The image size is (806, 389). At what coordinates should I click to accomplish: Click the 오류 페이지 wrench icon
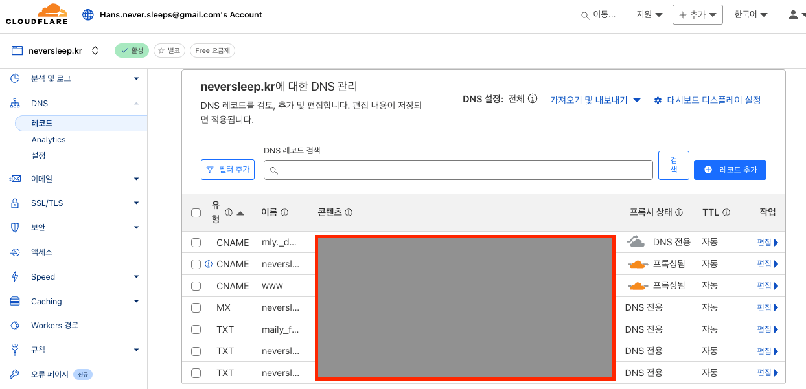(15, 374)
